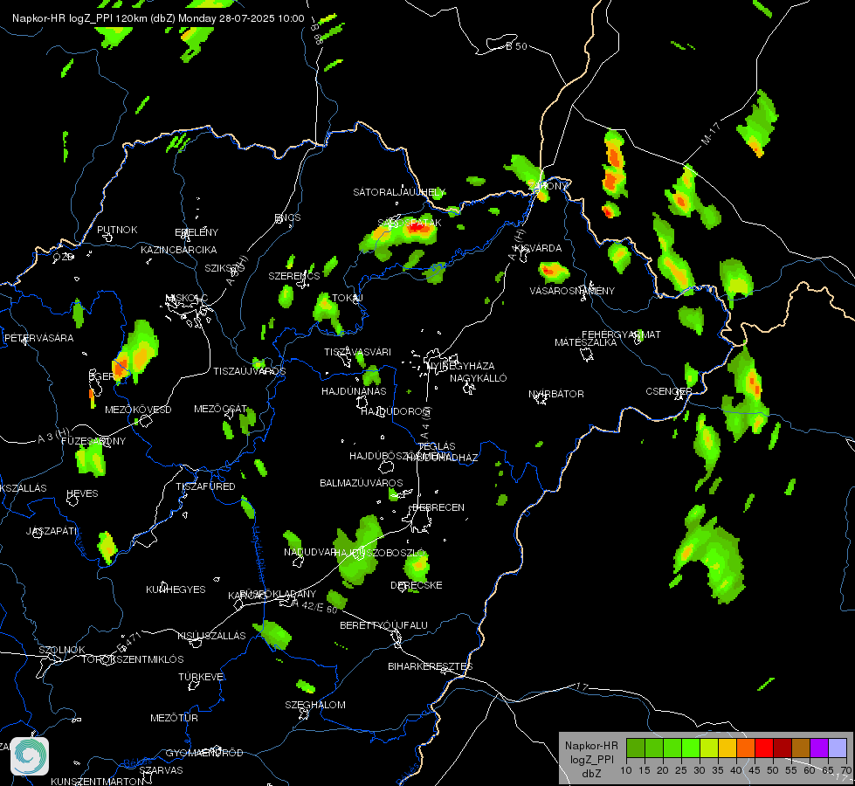The width and height of the screenshot is (855, 786).
Task: Click the yellow-green swatch between 30 and 35
Action: (x=709, y=748)
